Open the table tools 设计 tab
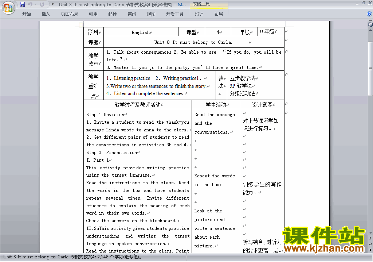 pos(199,14)
